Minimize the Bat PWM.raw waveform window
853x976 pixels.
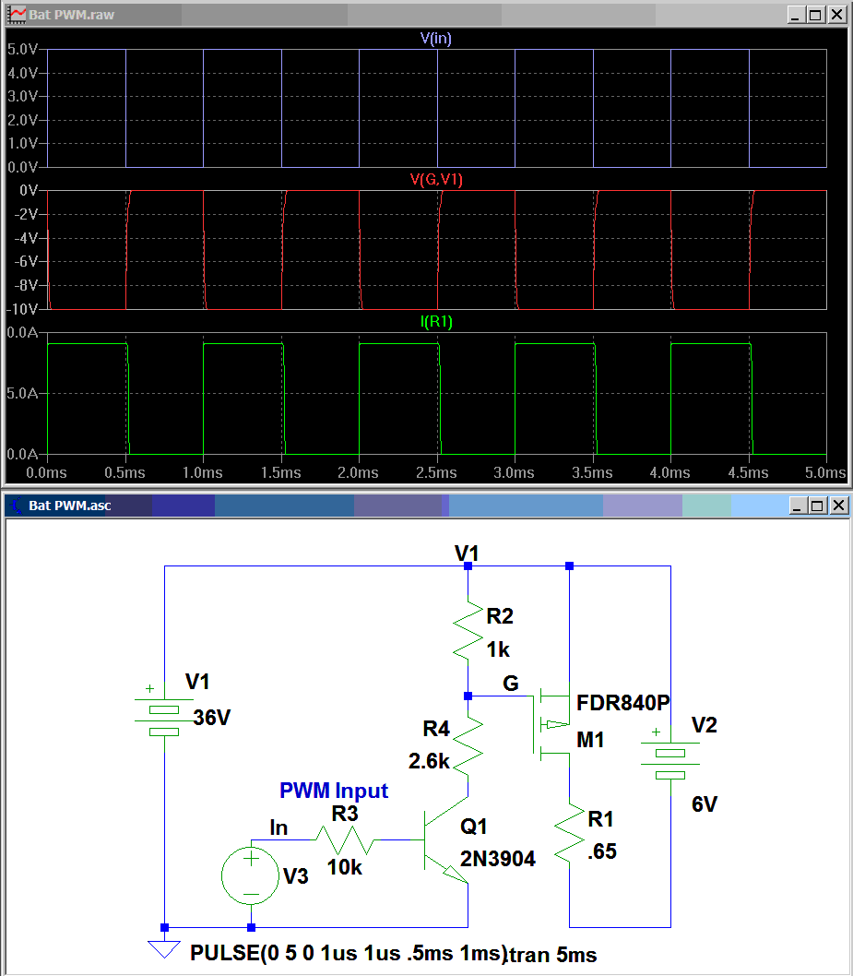(795, 15)
